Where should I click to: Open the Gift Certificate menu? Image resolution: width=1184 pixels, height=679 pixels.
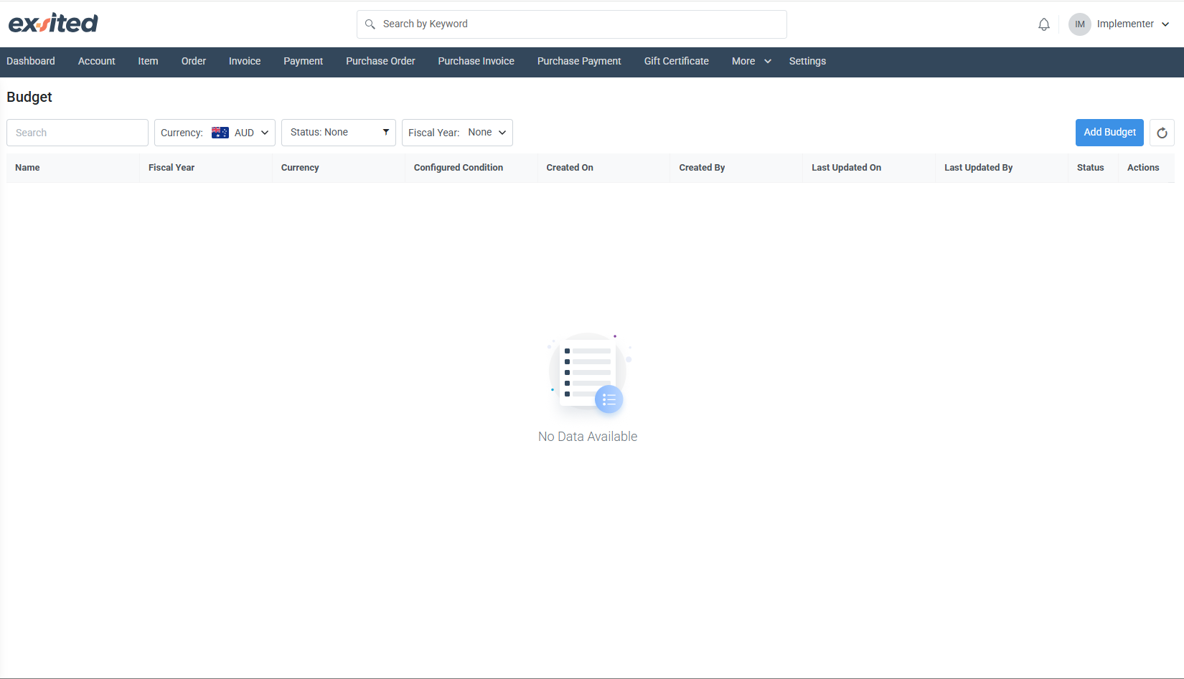click(677, 62)
